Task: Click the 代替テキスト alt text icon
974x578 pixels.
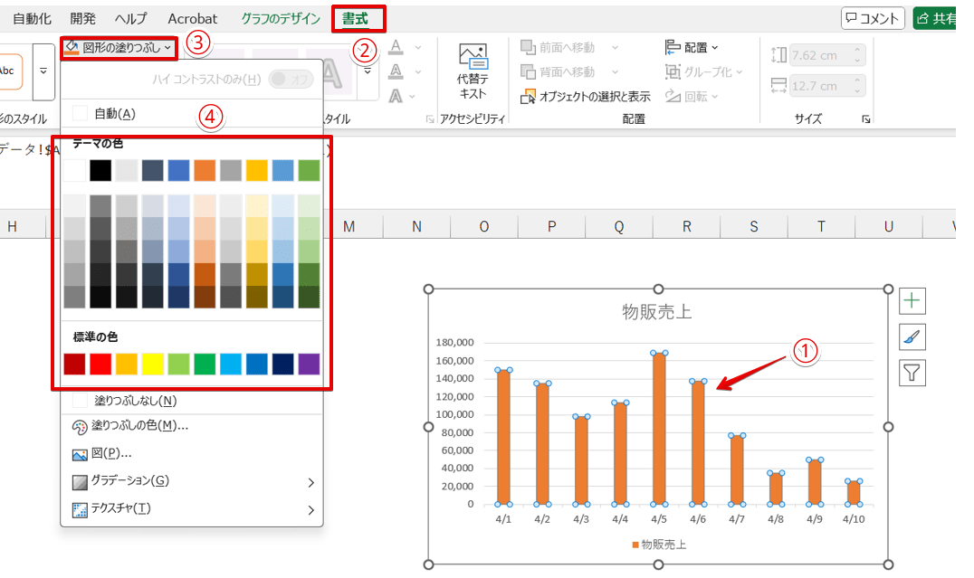Action: point(473,71)
